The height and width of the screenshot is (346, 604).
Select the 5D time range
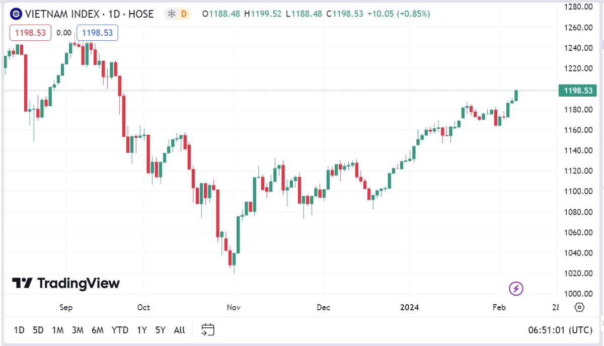tap(38, 330)
